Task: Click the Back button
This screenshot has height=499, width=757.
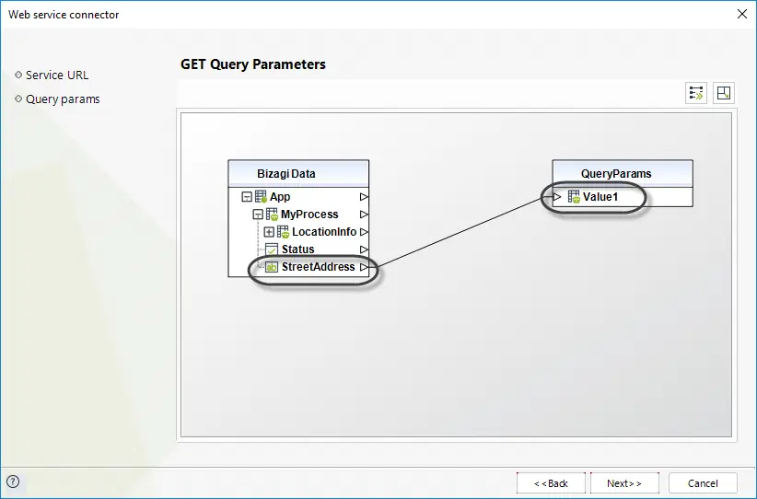Action: click(551, 483)
